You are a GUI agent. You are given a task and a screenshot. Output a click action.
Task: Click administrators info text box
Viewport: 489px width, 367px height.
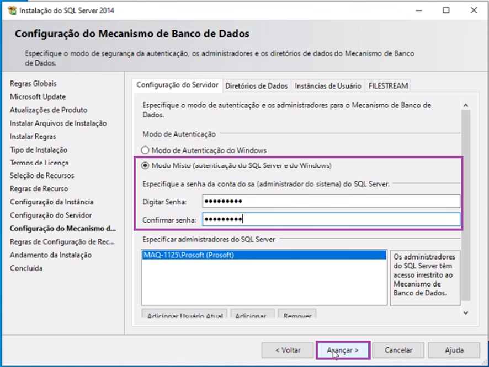[x=425, y=278]
